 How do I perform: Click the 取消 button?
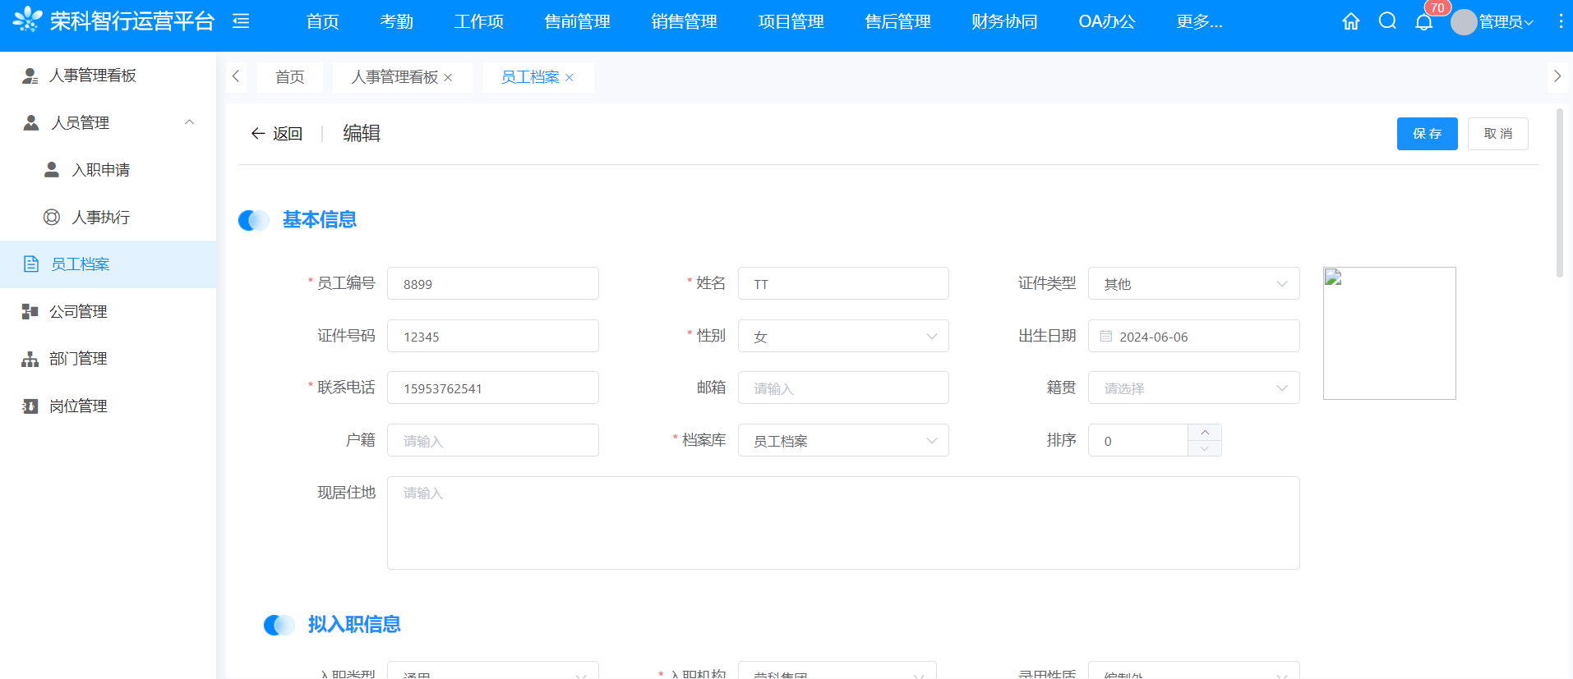[x=1497, y=134]
